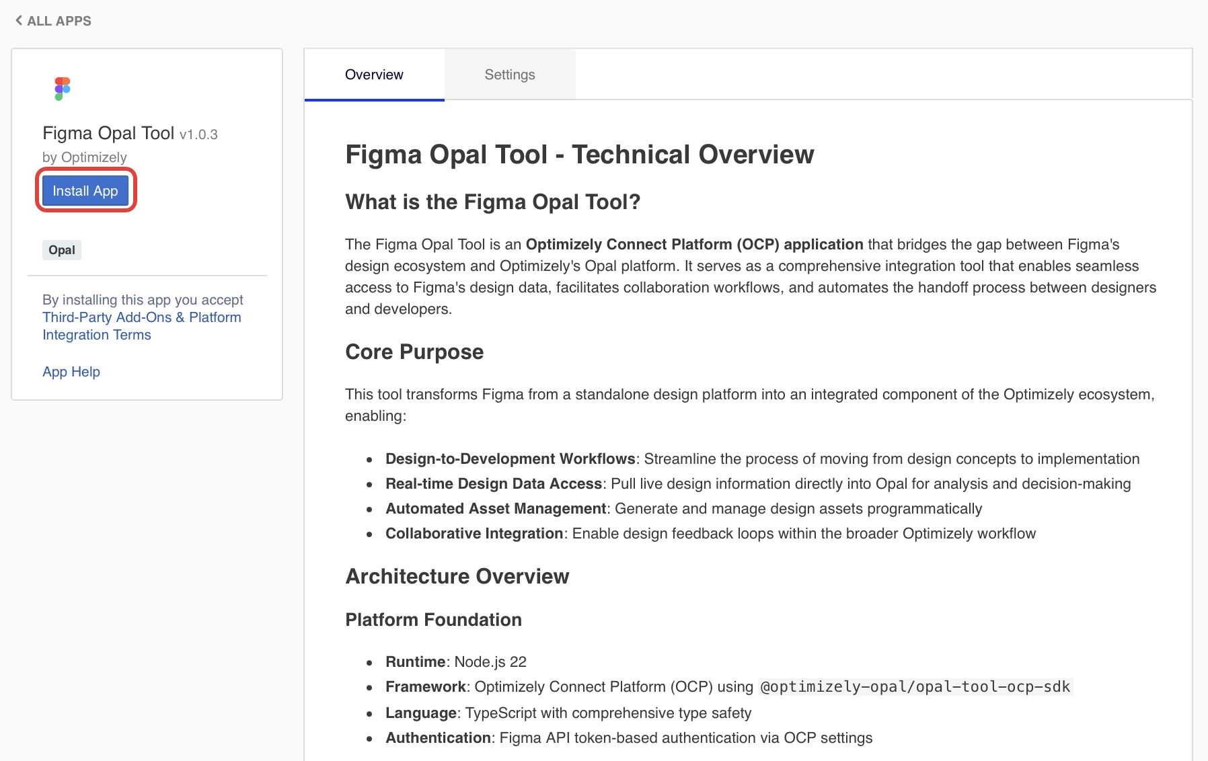
Task: Click the Automated Asset Management bullet label
Action: point(496,508)
